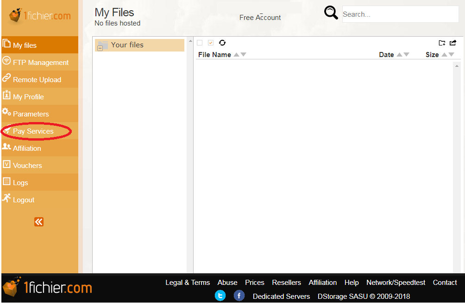Screen dimensions: 465x303
Task: Open the My files sidebar item
Action: point(40,45)
